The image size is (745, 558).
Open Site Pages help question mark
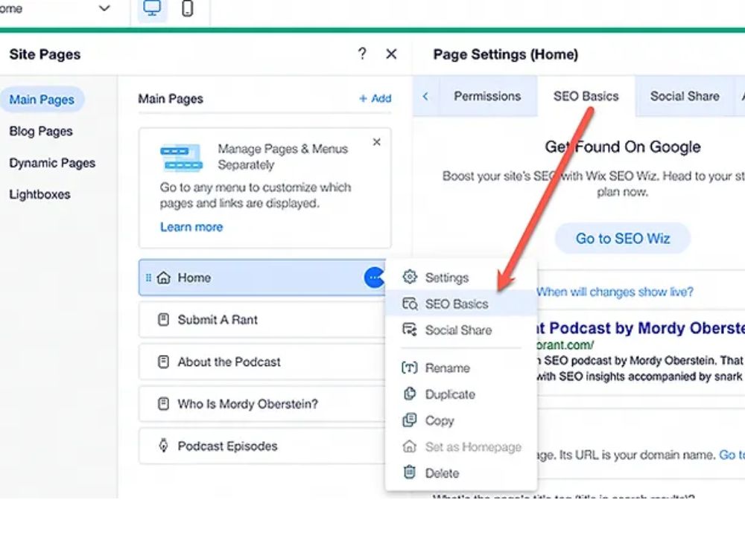(x=362, y=54)
